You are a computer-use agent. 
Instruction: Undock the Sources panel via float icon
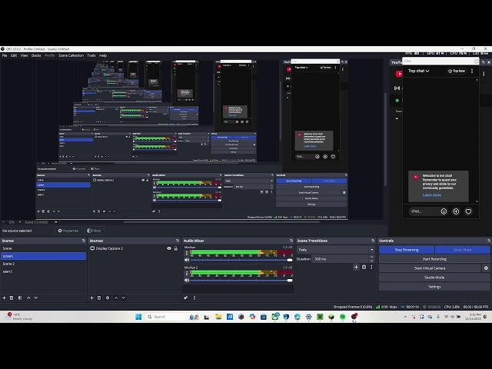(178, 241)
